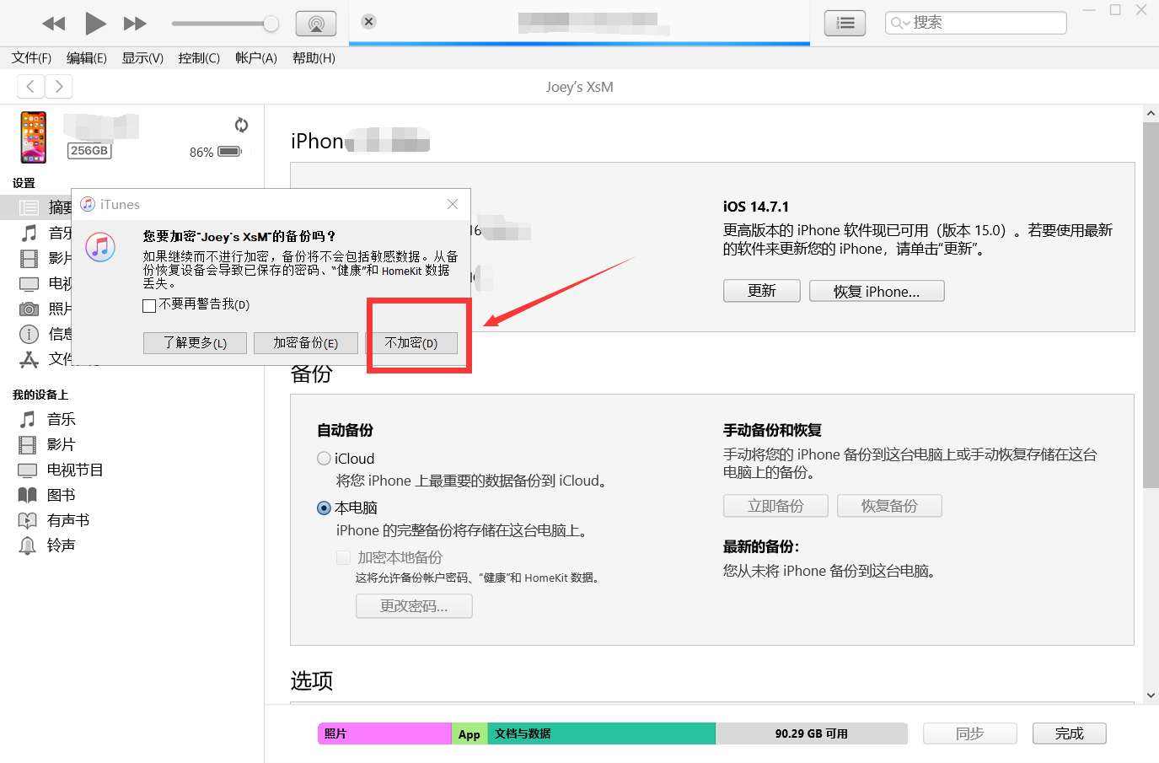The width and height of the screenshot is (1159, 763).
Task: Select the 摘要 summary row icon
Action: [x=30, y=207]
